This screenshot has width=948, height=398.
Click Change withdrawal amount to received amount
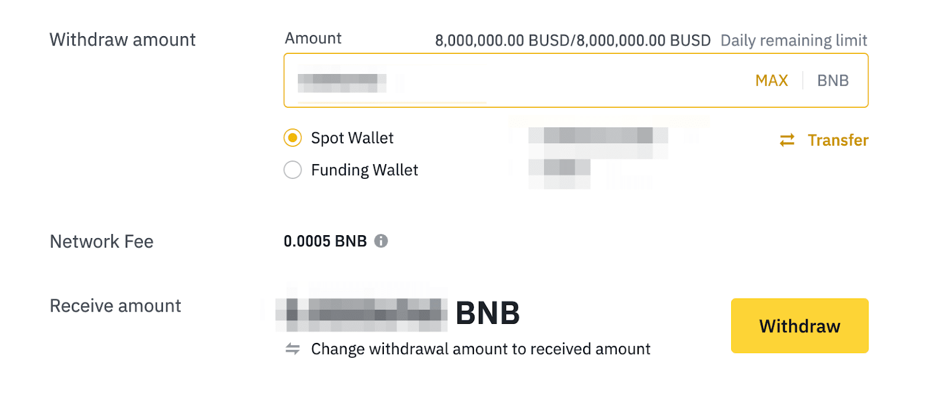(481, 349)
